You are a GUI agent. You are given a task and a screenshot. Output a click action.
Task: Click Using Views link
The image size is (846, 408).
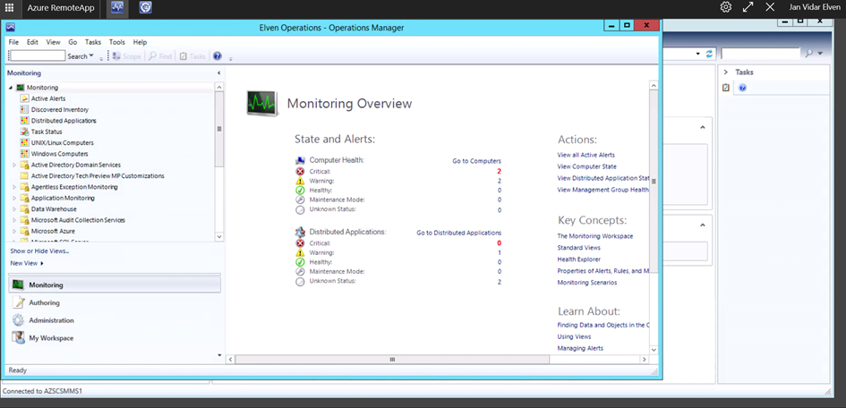click(x=574, y=336)
